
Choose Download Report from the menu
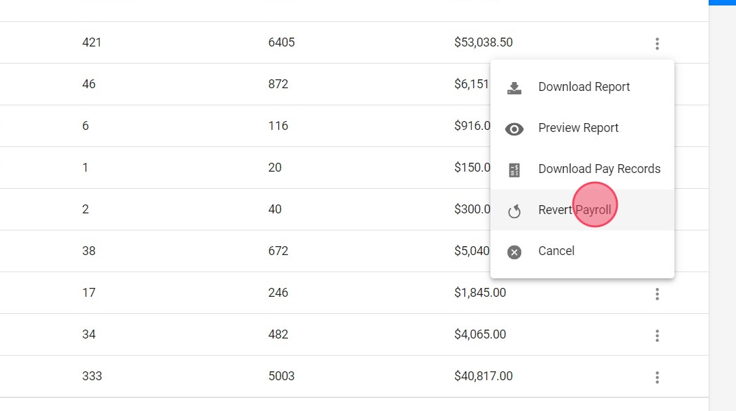[x=583, y=87]
